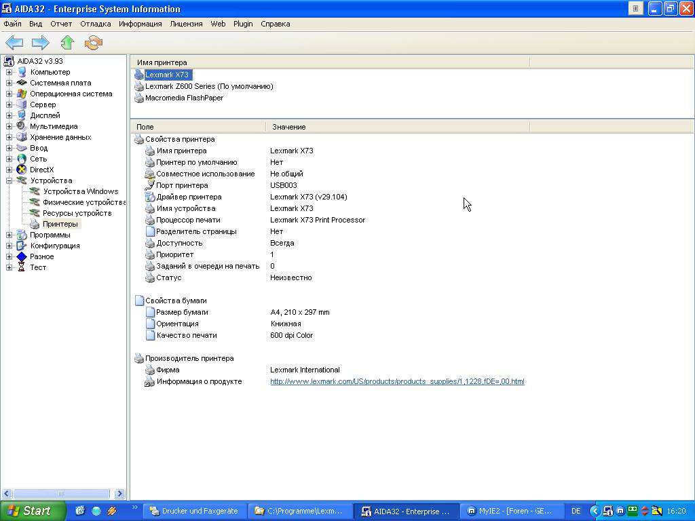
Task: Click the Системная плата icon
Action: (x=21, y=83)
